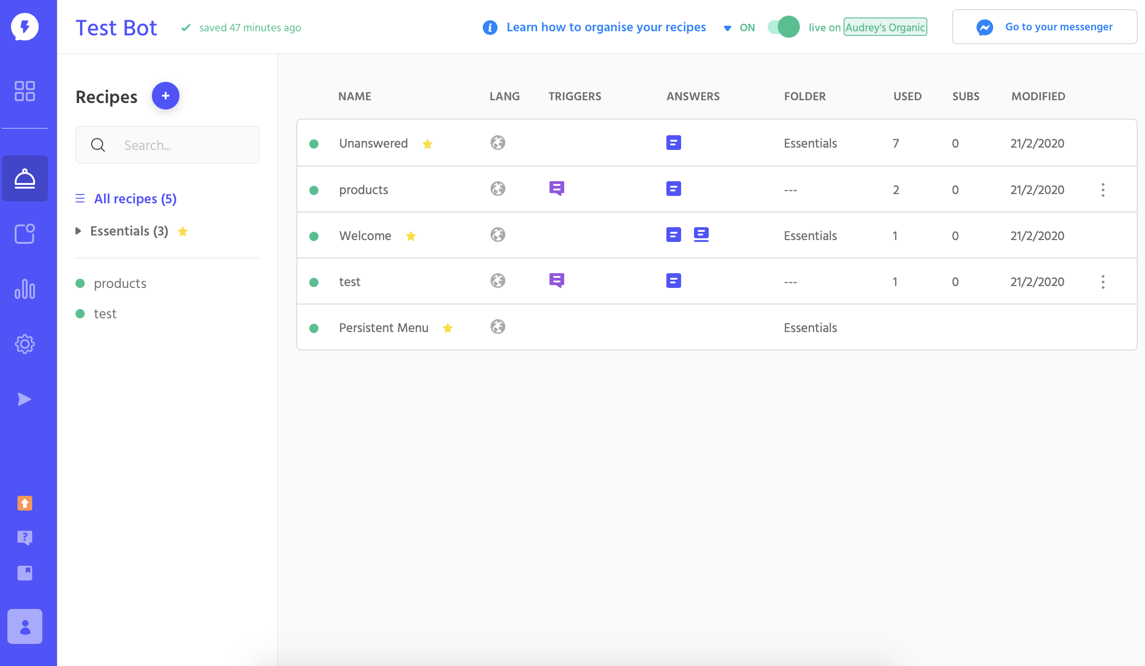Click the add new recipe plus button

[166, 96]
